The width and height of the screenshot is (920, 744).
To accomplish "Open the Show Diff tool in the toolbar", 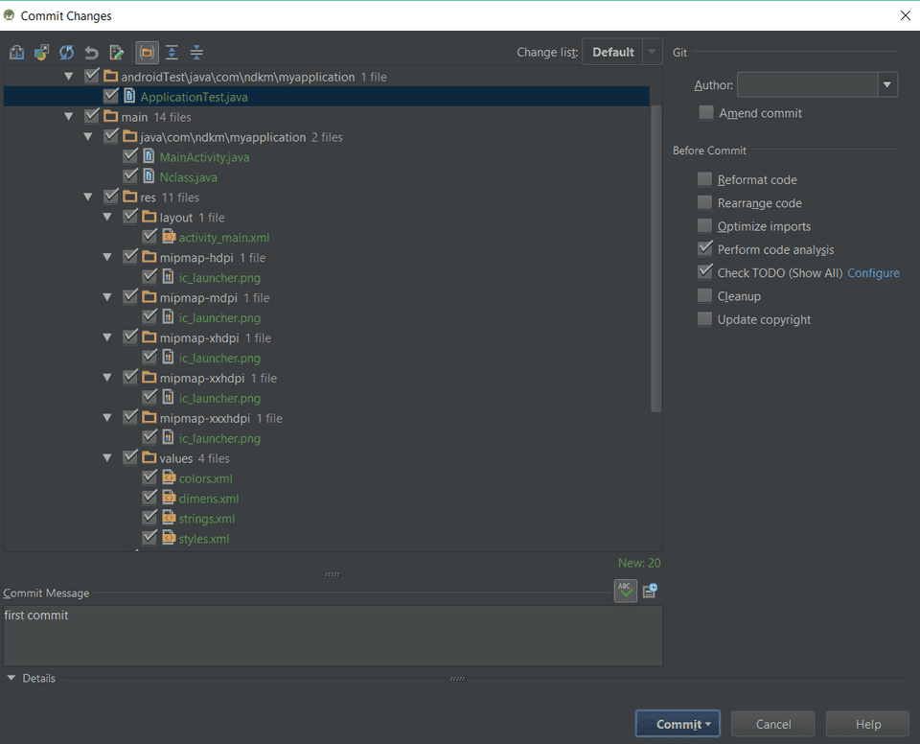I will (16, 52).
